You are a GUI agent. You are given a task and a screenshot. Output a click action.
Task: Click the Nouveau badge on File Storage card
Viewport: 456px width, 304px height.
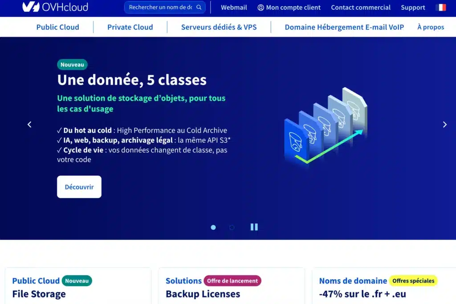[77, 281]
